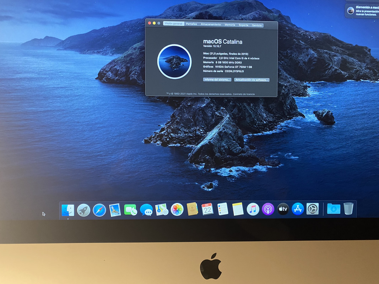Open Contacts brown book icon
379x284 pixels.
(193, 209)
